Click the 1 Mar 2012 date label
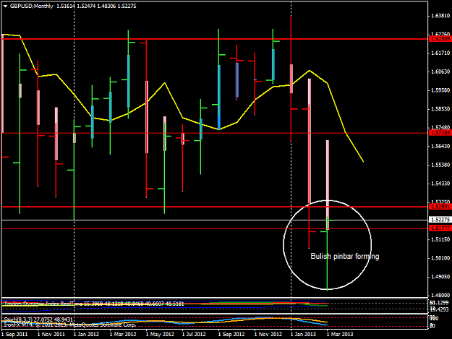 coord(123,335)
